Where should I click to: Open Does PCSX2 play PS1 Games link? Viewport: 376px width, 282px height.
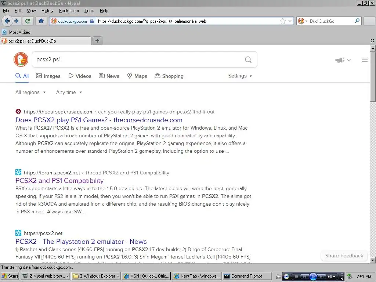[x=99, y=120]
